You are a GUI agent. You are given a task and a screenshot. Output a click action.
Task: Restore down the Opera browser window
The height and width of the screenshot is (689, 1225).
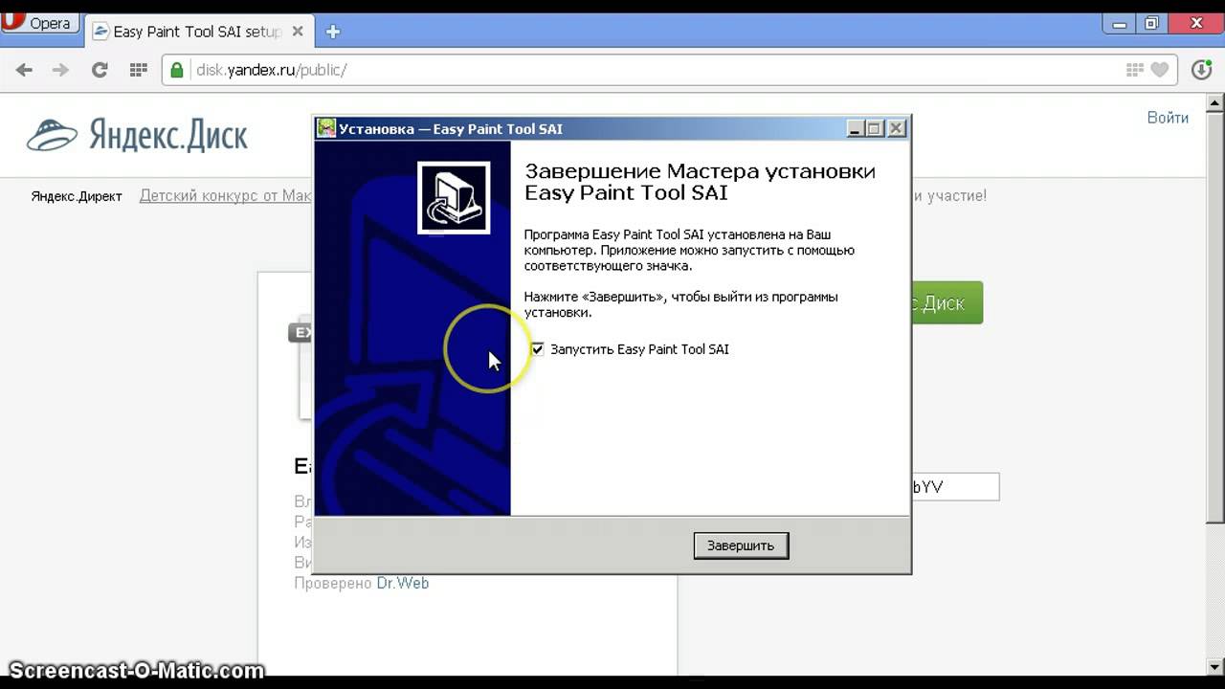pos(1152,22)
